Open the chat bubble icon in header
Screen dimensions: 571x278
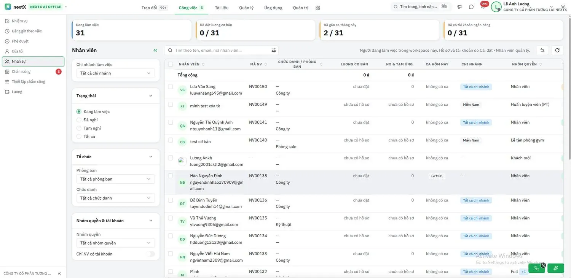[x=471, y=7]
